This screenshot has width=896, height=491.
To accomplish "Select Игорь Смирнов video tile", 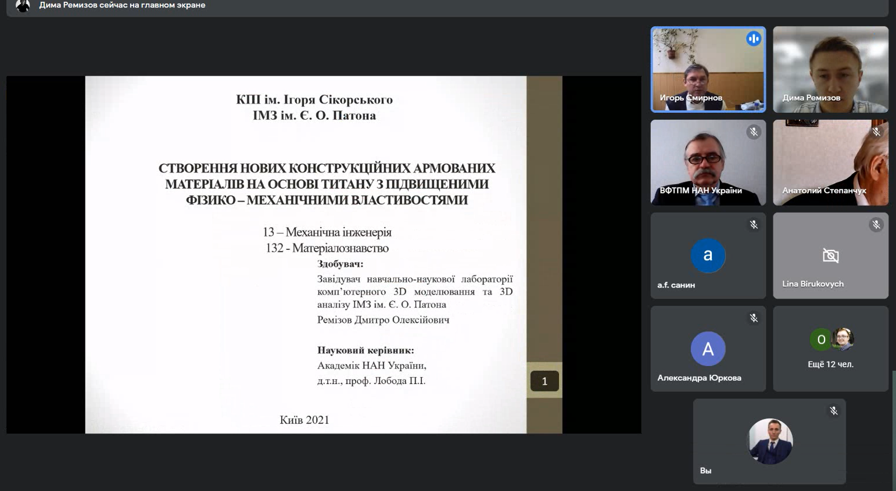I will [708, 69].
